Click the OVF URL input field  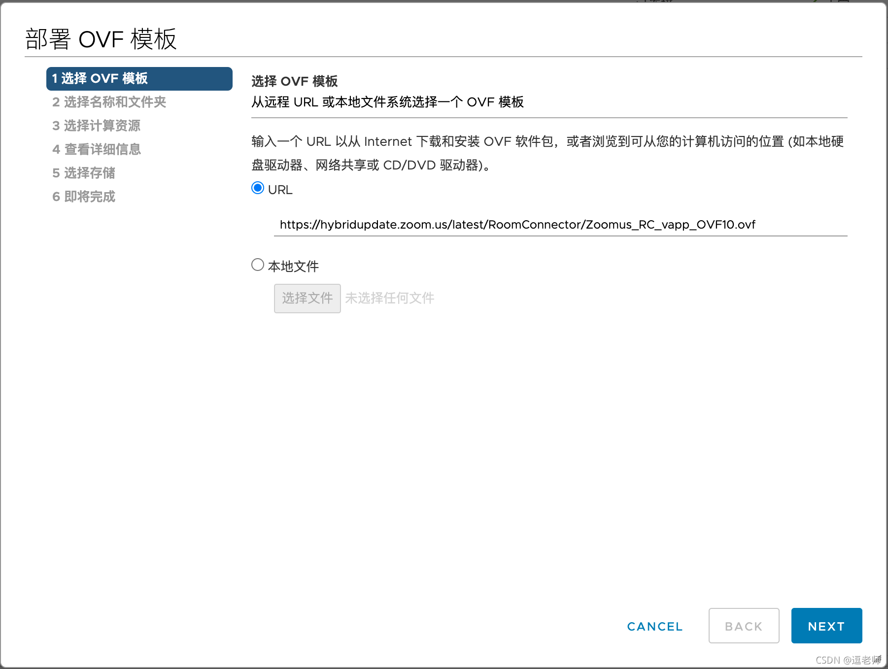pos(560,225)
